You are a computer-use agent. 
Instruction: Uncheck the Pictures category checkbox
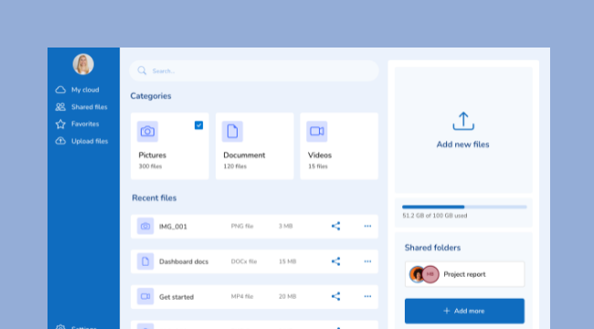point(199,125)
